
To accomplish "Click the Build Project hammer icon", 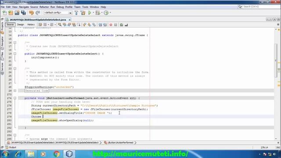I will (x=76, y=13).
